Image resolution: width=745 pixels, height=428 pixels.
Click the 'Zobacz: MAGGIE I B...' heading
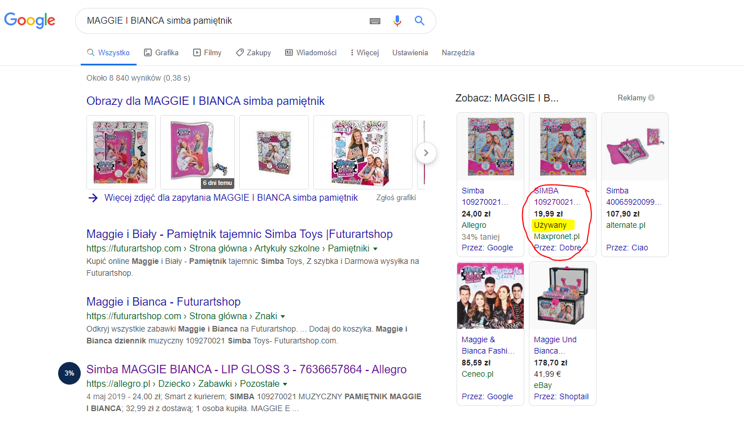507,98
